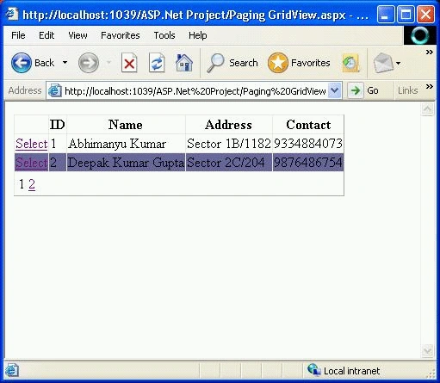Click the contact number 9876486754
The height and width of the screenshot is (383, 440).
point(308,163)
